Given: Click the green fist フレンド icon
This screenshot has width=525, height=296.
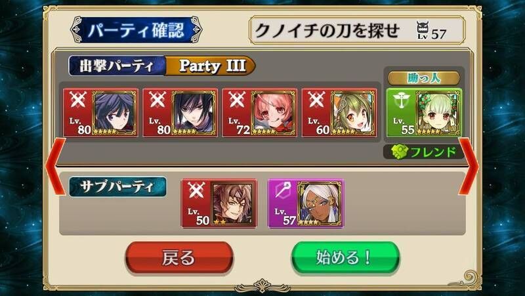Looking at the screenshot, I should (400, 152).
